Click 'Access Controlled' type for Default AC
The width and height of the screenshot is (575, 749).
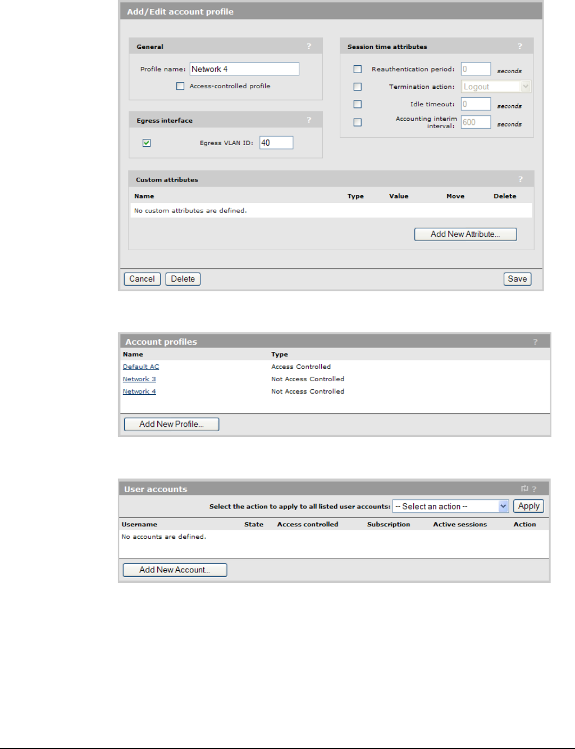(301, 367)
